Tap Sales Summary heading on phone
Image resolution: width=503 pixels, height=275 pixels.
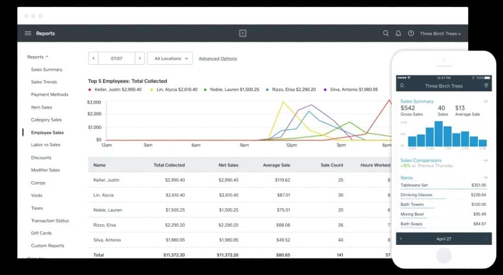(416, 101)
